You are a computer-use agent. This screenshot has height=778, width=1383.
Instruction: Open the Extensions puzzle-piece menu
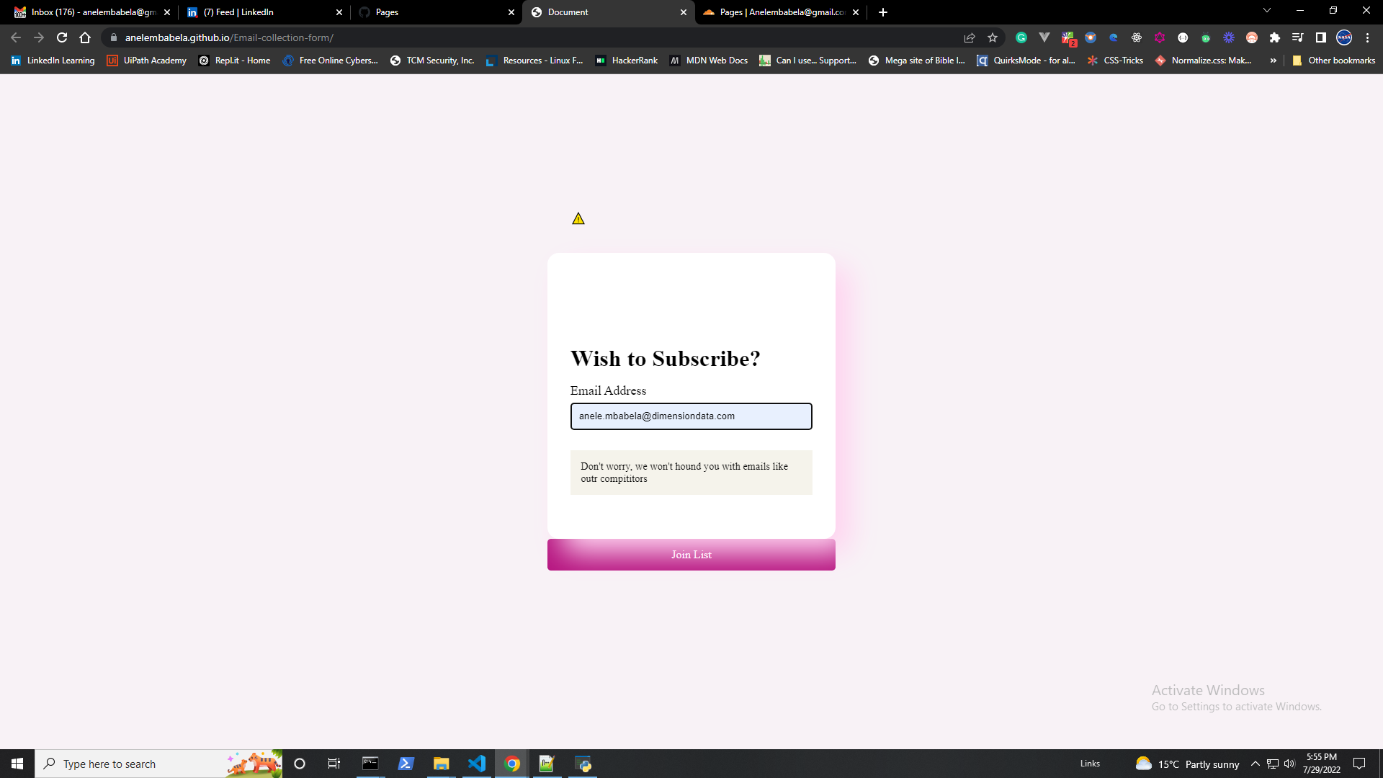click(x=1274, y=37)
